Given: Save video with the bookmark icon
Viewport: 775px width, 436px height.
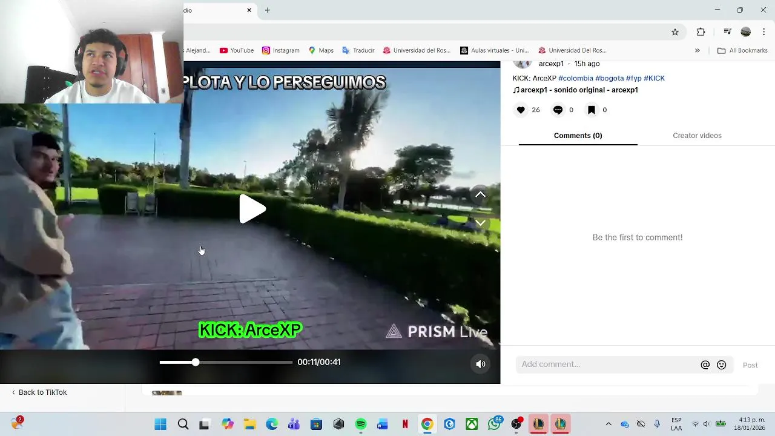Looking at the screenshot, I should [592, 110].
